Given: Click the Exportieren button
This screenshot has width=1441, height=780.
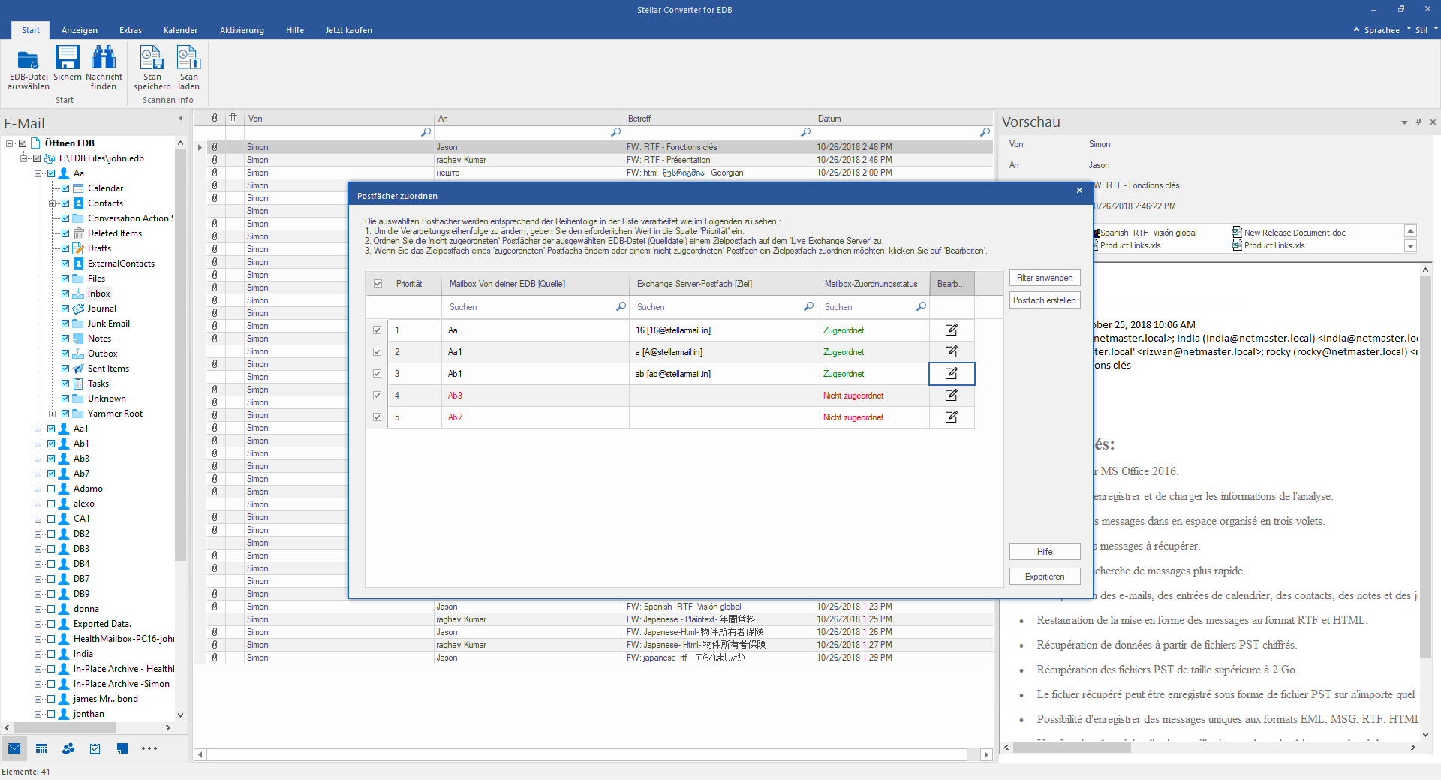Looking at the screenshot, I should click(x=1045, y=577).
